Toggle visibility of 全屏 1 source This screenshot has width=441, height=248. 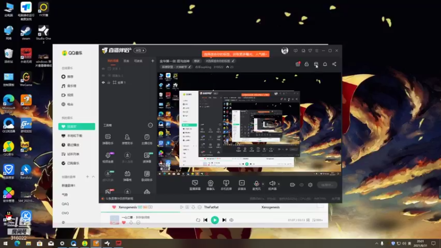103,82
